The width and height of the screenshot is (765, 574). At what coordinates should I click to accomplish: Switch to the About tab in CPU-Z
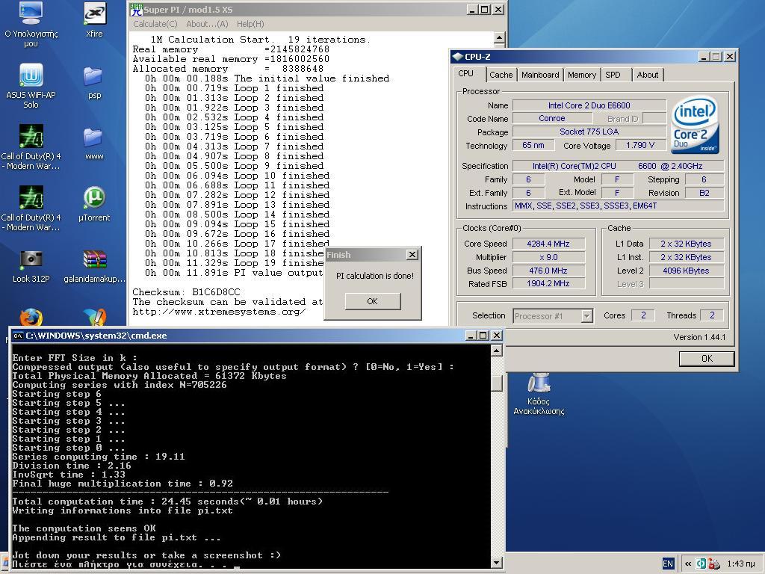coord(648,75)
